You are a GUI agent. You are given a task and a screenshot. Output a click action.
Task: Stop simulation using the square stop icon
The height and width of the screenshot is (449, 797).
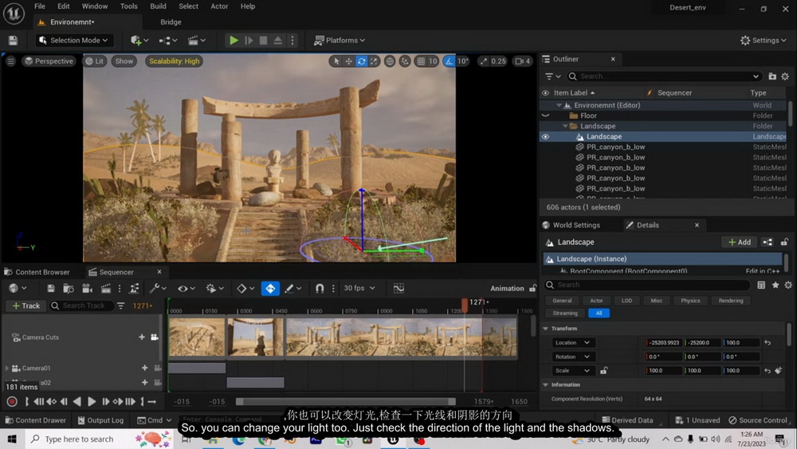point(263,40)
